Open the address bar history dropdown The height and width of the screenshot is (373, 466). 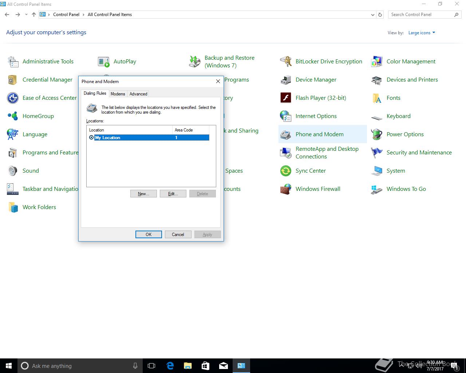tap(372, 15)
